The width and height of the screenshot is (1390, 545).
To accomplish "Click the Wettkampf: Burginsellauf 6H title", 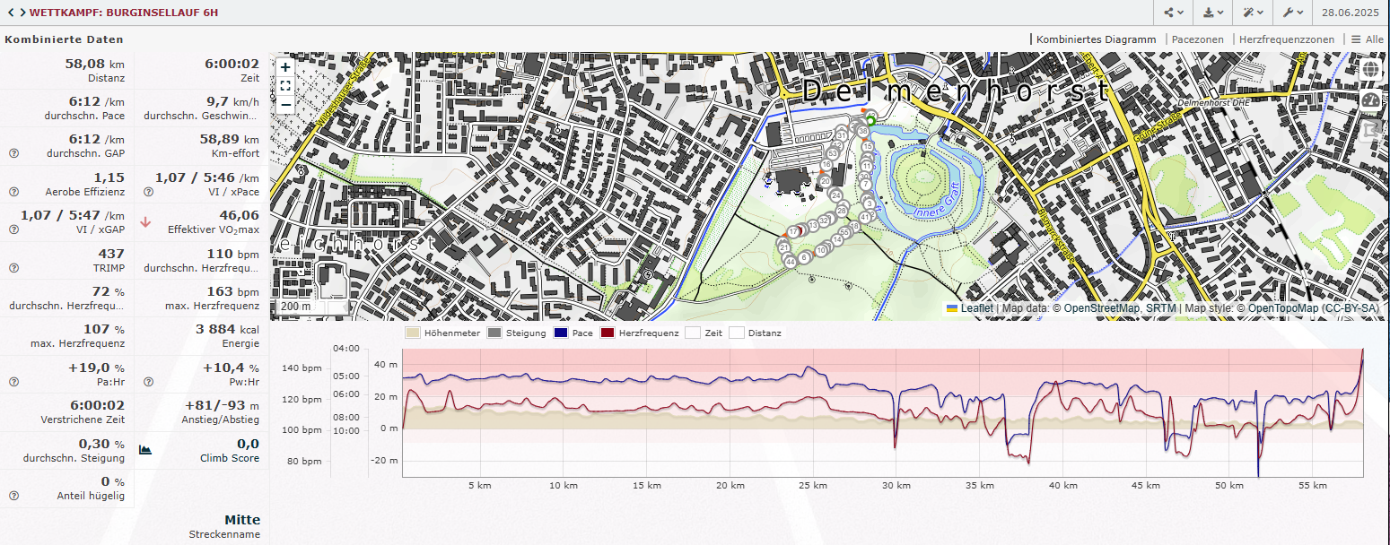I will (124, 13).
